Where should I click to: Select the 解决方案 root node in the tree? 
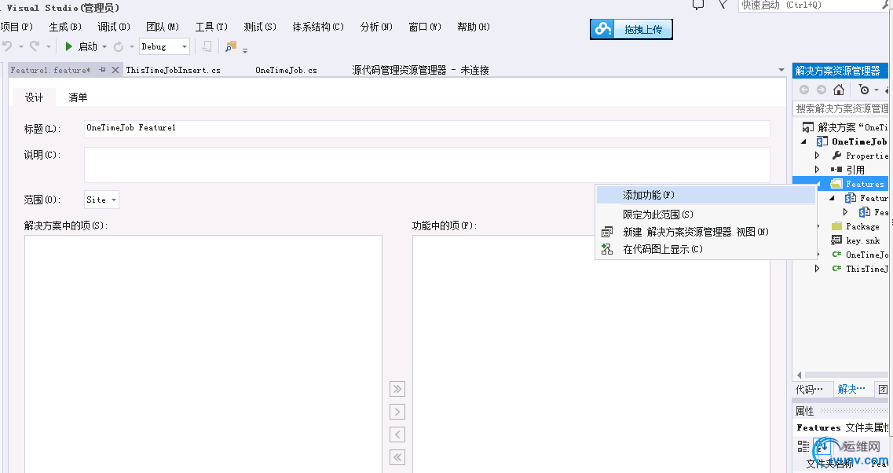coord(845,127)
